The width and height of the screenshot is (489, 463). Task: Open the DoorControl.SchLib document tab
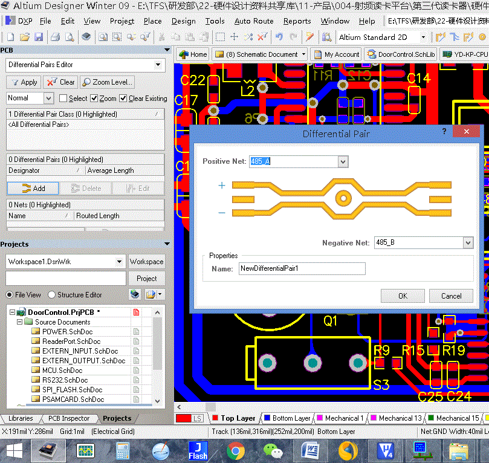pyautogui.click(x=401, y=54)
